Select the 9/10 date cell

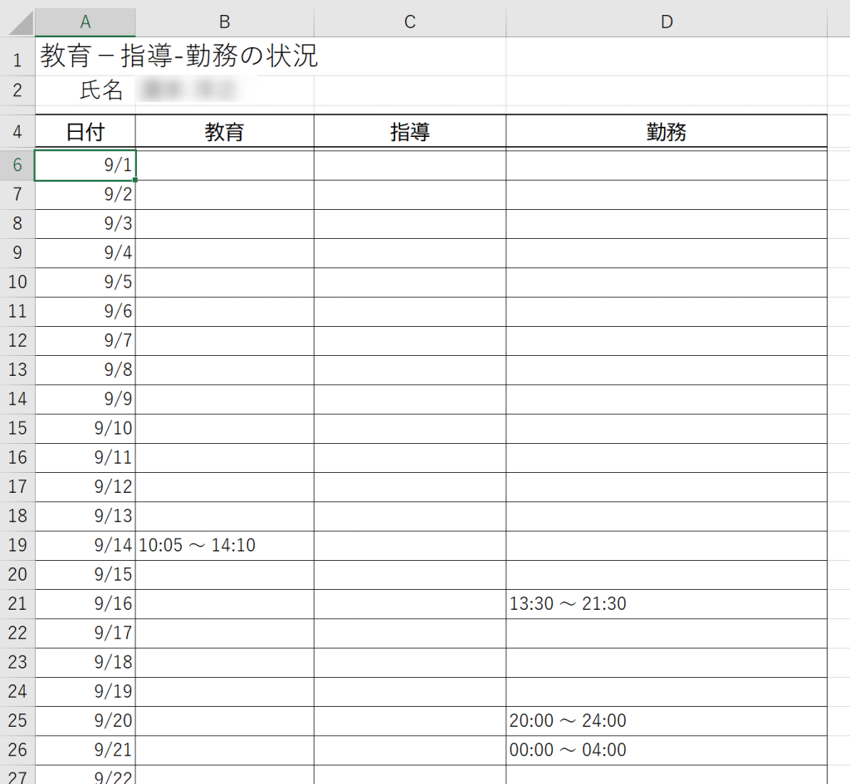[x=85, y=428]
